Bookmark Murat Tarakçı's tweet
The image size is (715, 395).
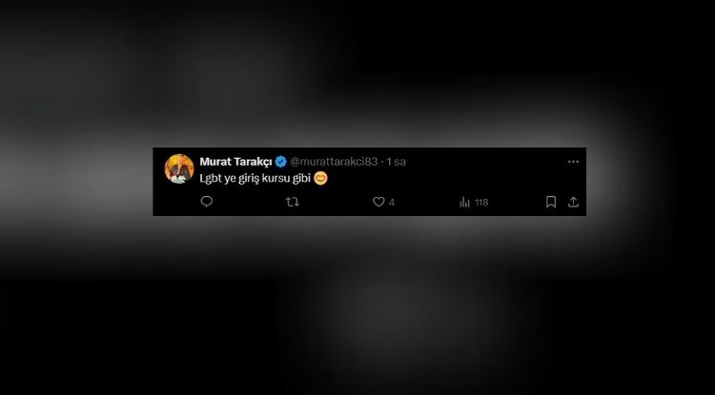point(551,202)
